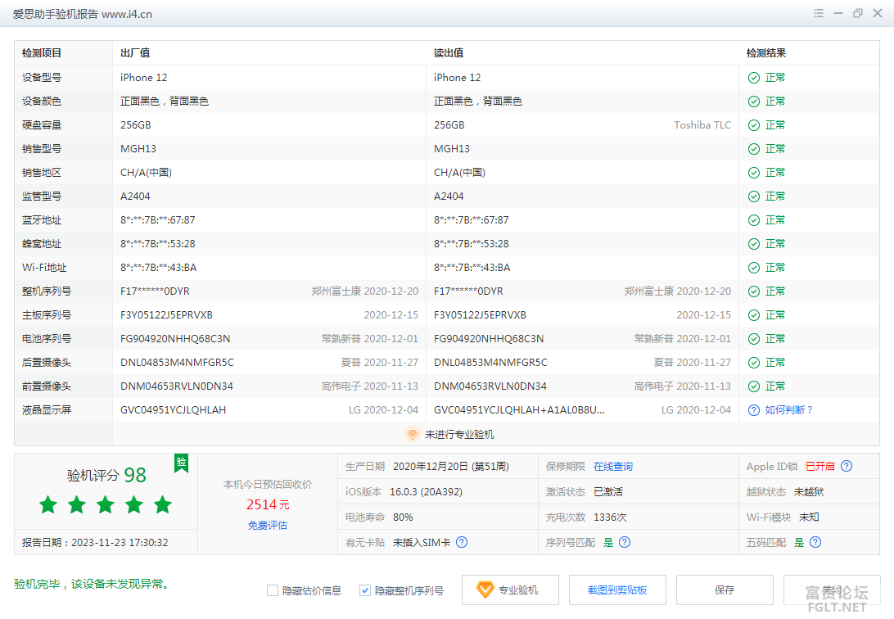
Task: Click iOS version 16.0.3 (20A392)
Action: (426, 492)
